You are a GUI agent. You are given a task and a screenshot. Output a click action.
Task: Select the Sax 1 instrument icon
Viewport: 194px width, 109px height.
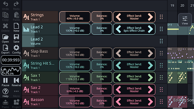(26, 78)
